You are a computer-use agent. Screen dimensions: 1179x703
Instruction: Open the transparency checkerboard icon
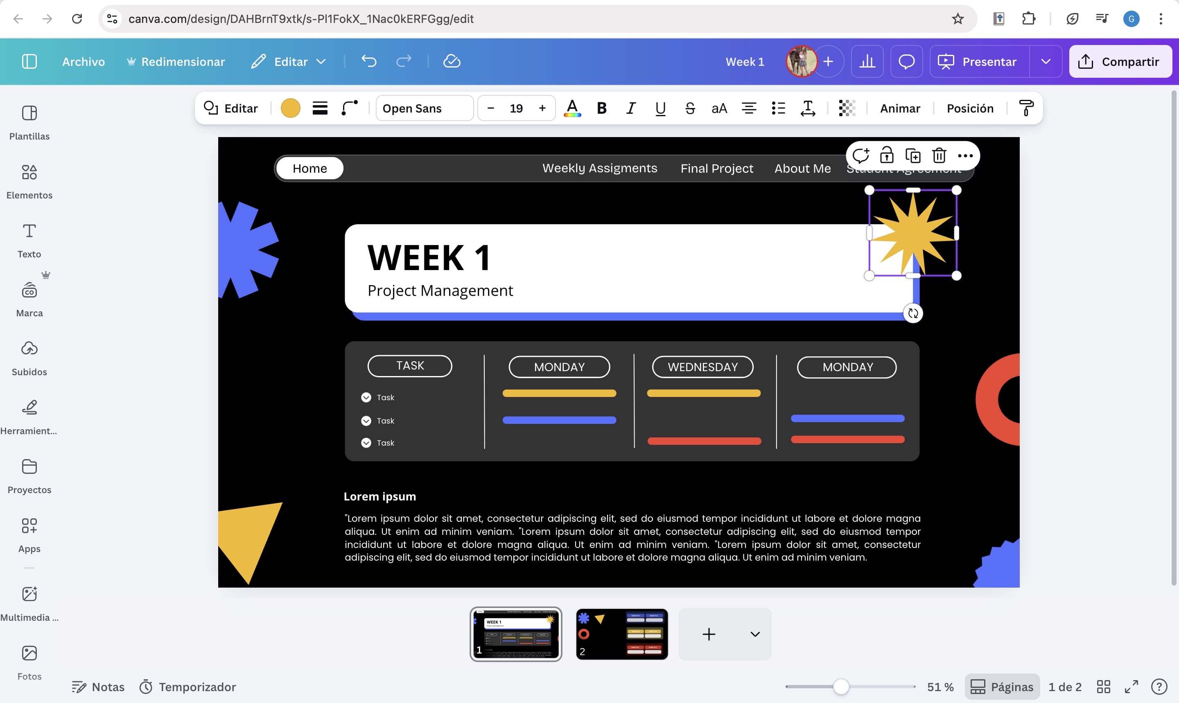click(846, 108)
